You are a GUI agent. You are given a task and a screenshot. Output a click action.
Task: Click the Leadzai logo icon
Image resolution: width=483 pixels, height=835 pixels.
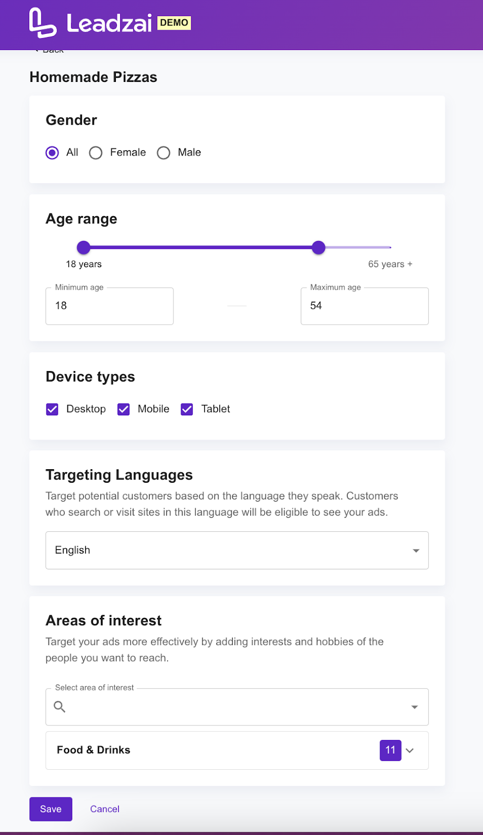(x=42, y=23)
